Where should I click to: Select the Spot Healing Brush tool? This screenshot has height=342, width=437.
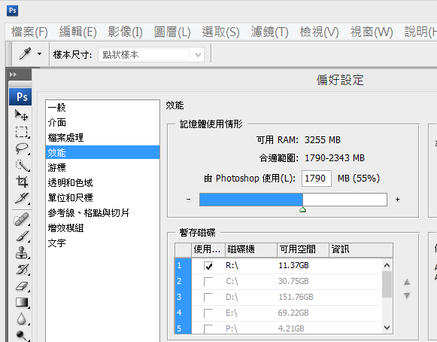click(22, 219)
